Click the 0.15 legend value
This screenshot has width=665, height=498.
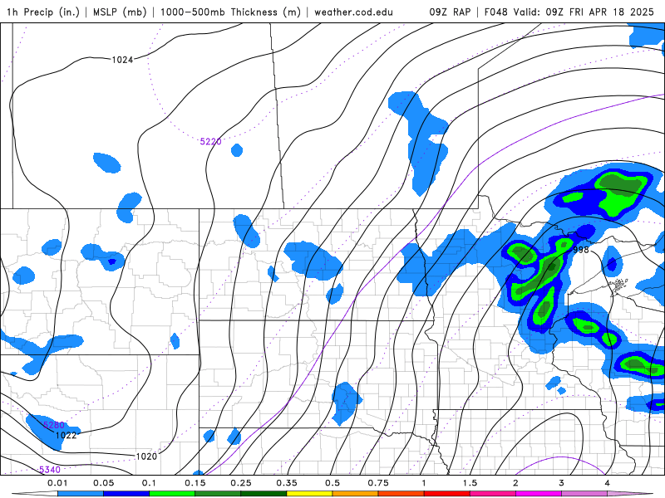[195, 483]
